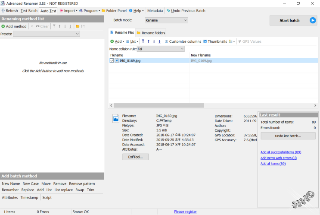Open the load methods folder icon
This screenshot has height=215, width=320.
pos(77,26)
